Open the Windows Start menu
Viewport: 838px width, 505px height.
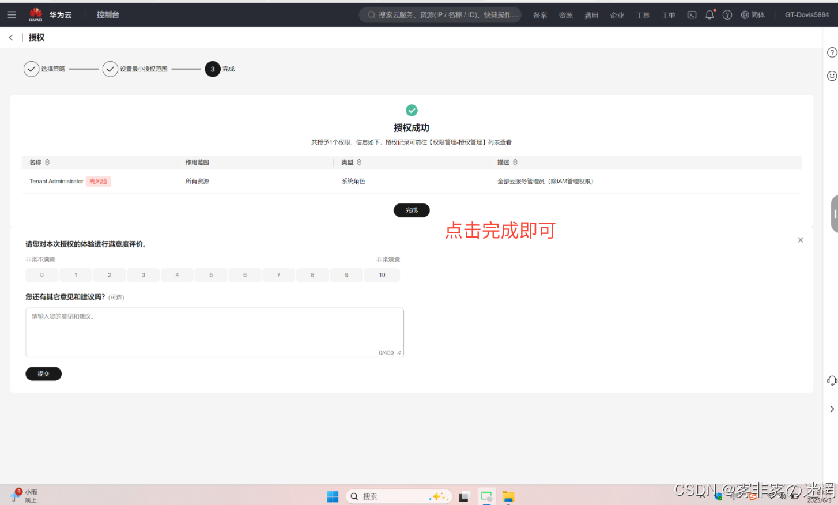pos(333,497)
